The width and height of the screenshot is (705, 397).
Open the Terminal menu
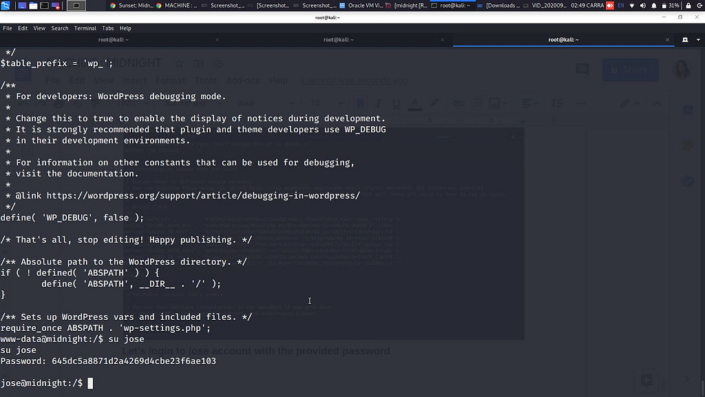pos(85,28)
